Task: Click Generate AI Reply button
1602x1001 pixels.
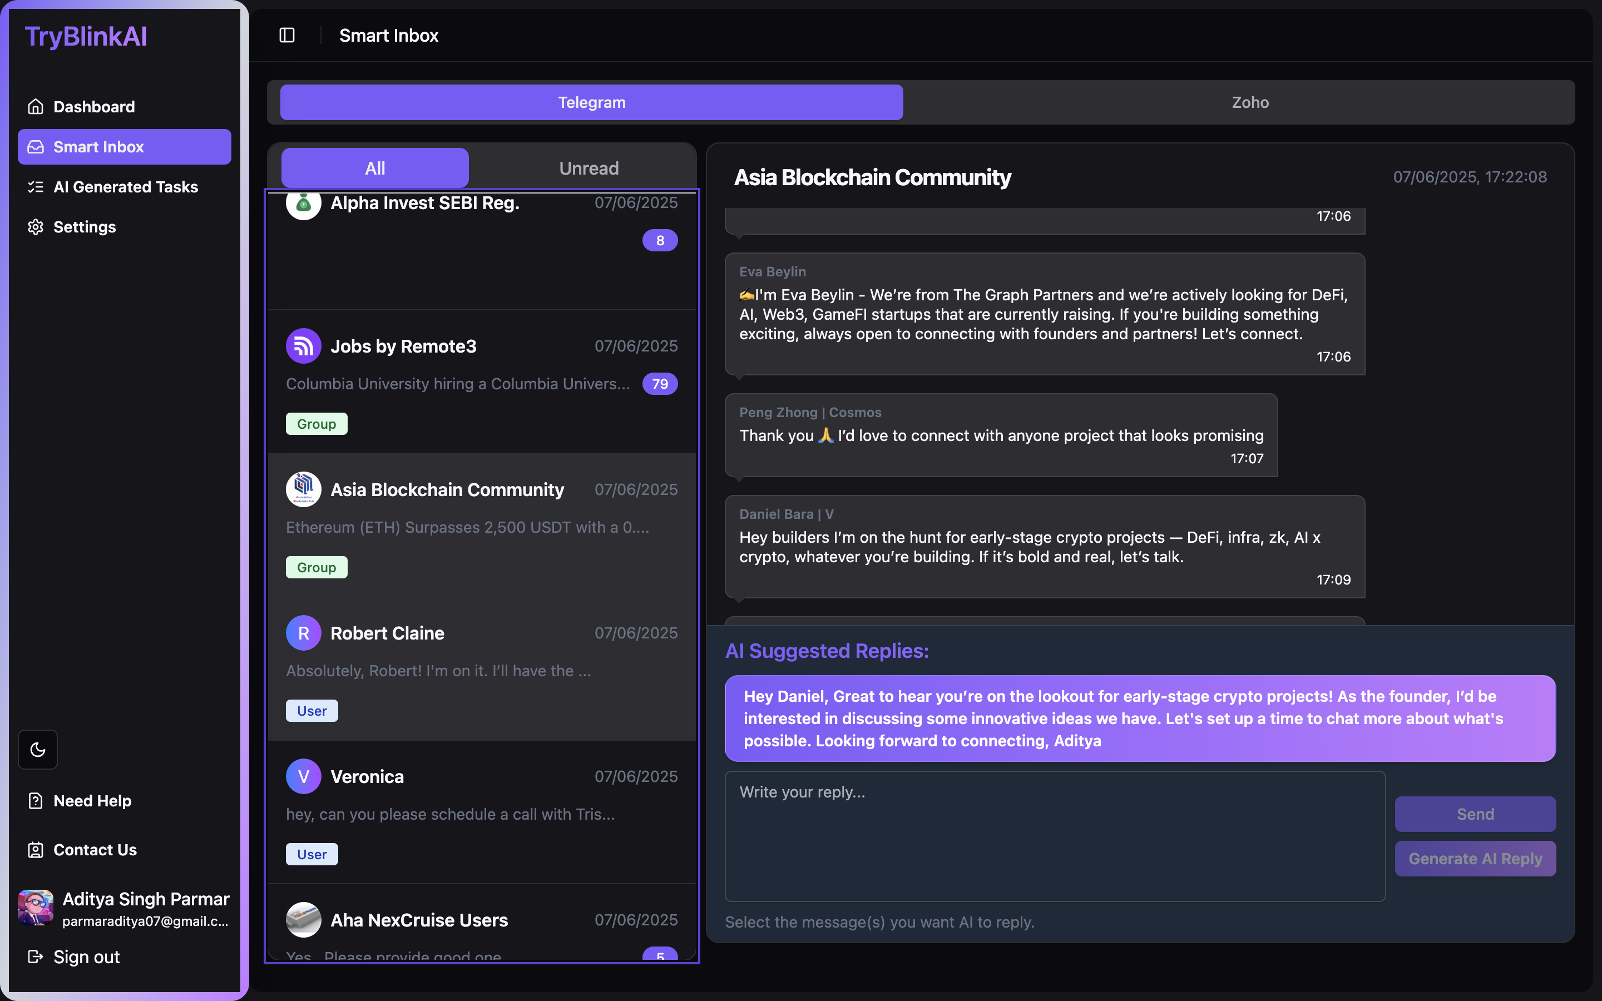Action: [1475, 859]
